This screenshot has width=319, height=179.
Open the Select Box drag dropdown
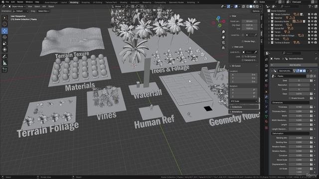43,11
